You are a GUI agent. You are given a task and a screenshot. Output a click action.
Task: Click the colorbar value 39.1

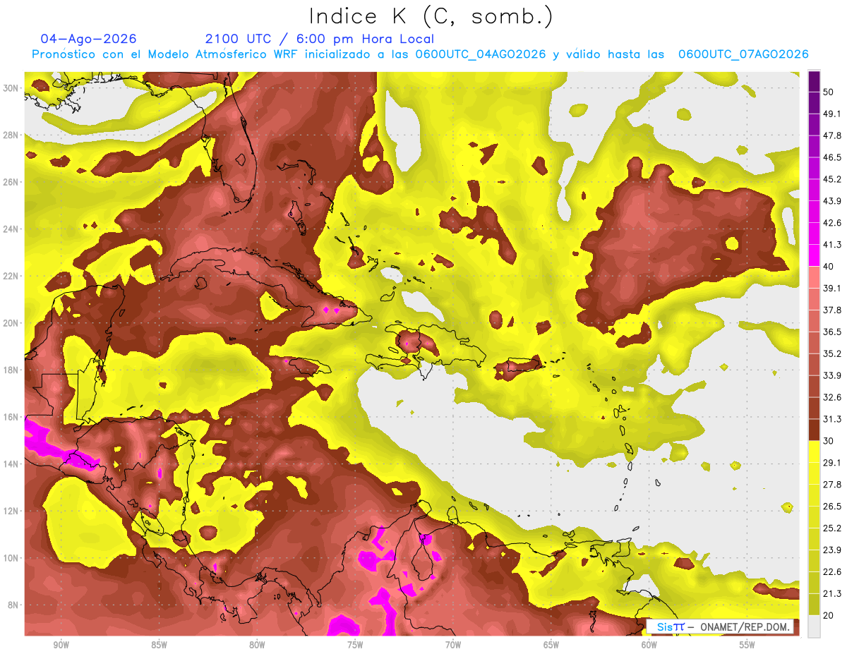(x=831, y=288)
